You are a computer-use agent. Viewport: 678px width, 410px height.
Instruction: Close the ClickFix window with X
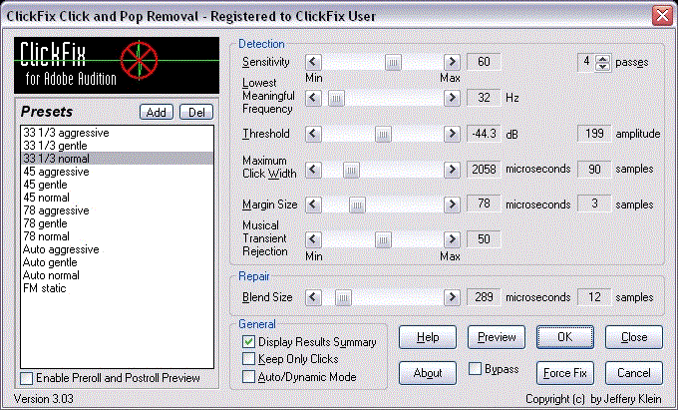[x=662, y=16]
